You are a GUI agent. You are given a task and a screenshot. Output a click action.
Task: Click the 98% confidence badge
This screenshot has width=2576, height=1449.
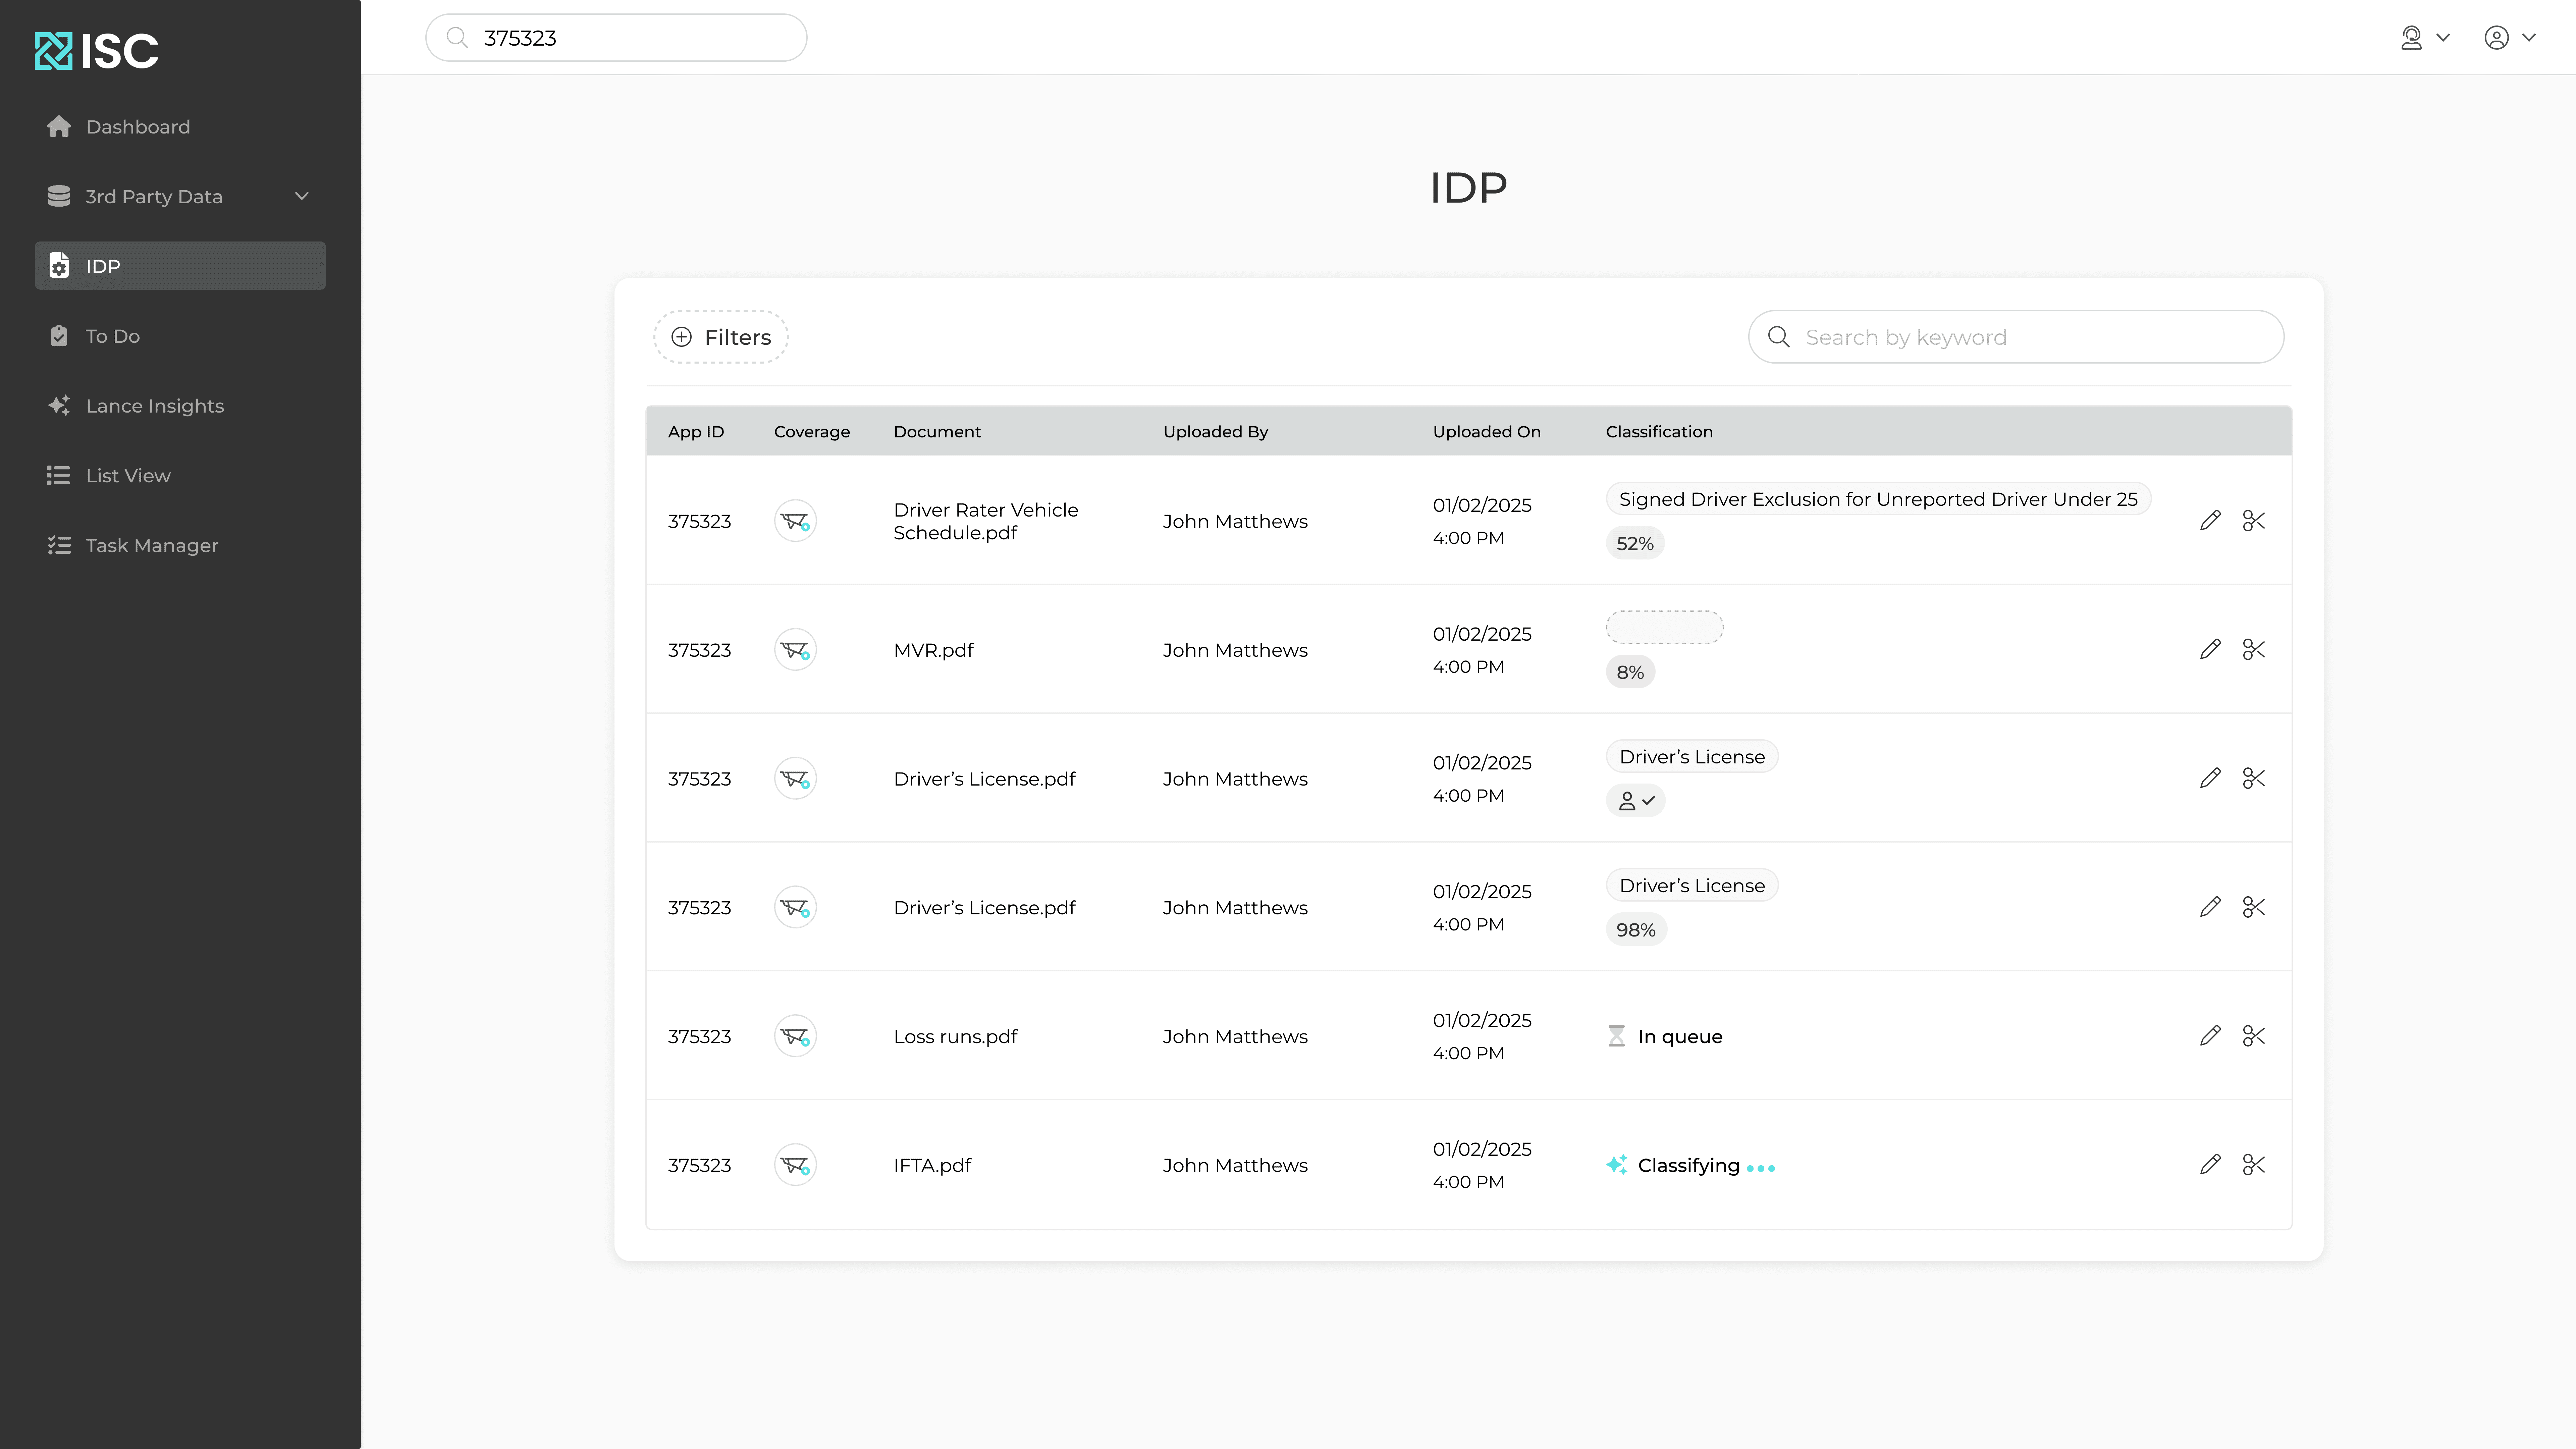click(1636, 930)
